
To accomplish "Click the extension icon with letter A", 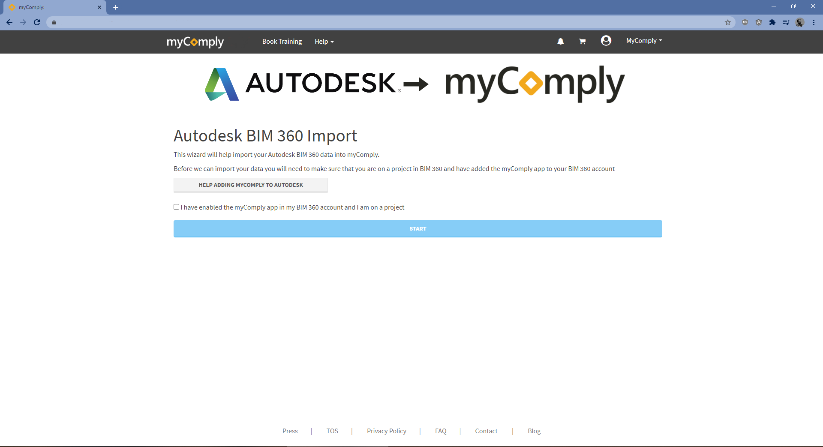I will pos(758,22).
